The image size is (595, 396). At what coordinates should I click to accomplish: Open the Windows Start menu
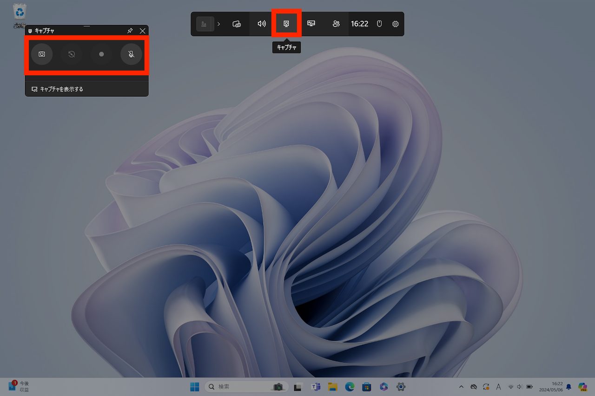tap(194, 386)
